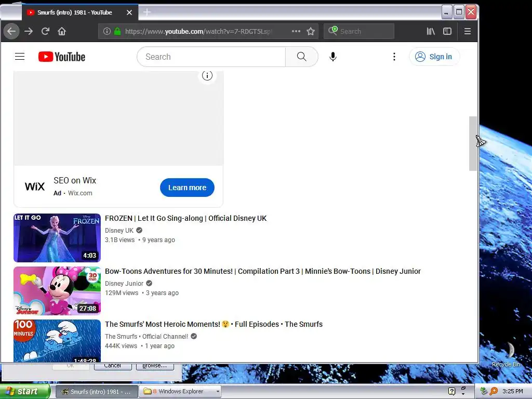Click the 129M views text
The image size is (532, 399).
click(122, 293)
